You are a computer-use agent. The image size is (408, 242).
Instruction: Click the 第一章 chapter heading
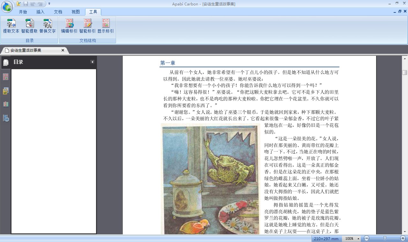click(168, 63)
